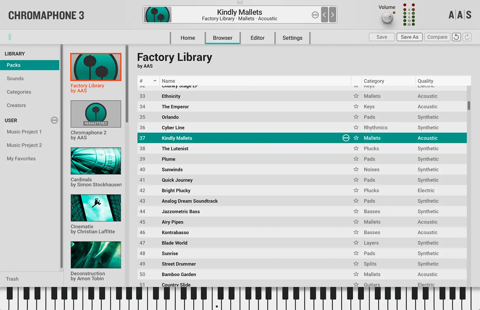Click the redo icon at top right
Image resolution: width=480 pixels, height=310 pixels.
[x=467, y=37]
